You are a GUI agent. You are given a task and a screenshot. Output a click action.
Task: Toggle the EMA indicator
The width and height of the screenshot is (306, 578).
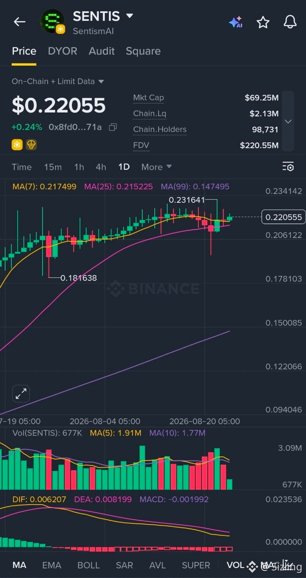point(52,565)
